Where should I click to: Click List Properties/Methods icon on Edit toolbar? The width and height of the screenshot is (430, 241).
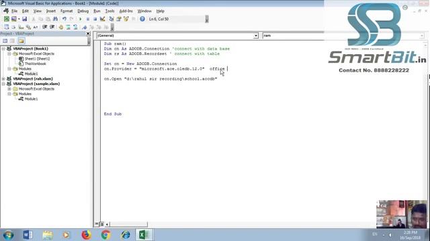pos(6,27)
